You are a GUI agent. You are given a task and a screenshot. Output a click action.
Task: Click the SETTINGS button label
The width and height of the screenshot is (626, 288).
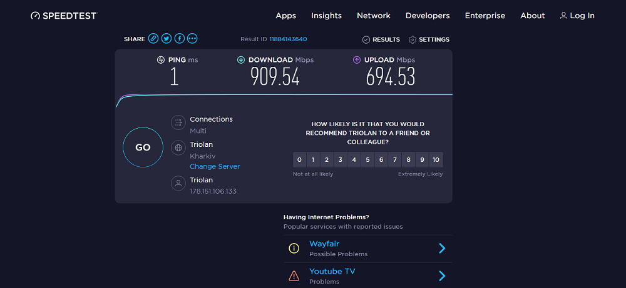pos(434,39)
